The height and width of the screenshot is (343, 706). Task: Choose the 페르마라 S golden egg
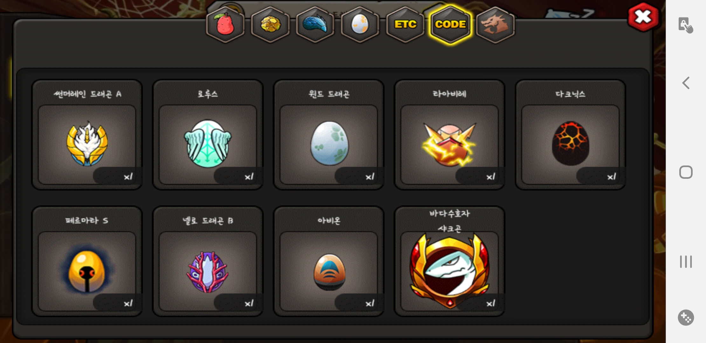[87, 261]
